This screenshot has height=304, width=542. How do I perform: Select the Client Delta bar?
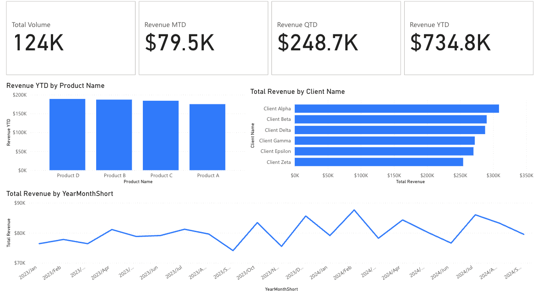click(390, 130)
